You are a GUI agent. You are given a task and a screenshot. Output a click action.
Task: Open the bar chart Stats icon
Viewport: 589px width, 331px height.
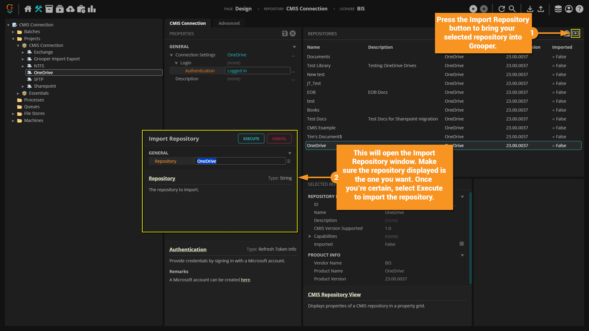point(92,9)
